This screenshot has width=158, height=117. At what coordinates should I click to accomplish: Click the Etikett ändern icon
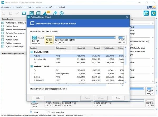3,36
